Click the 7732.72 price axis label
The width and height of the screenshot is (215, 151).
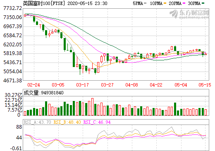[12, 8]
